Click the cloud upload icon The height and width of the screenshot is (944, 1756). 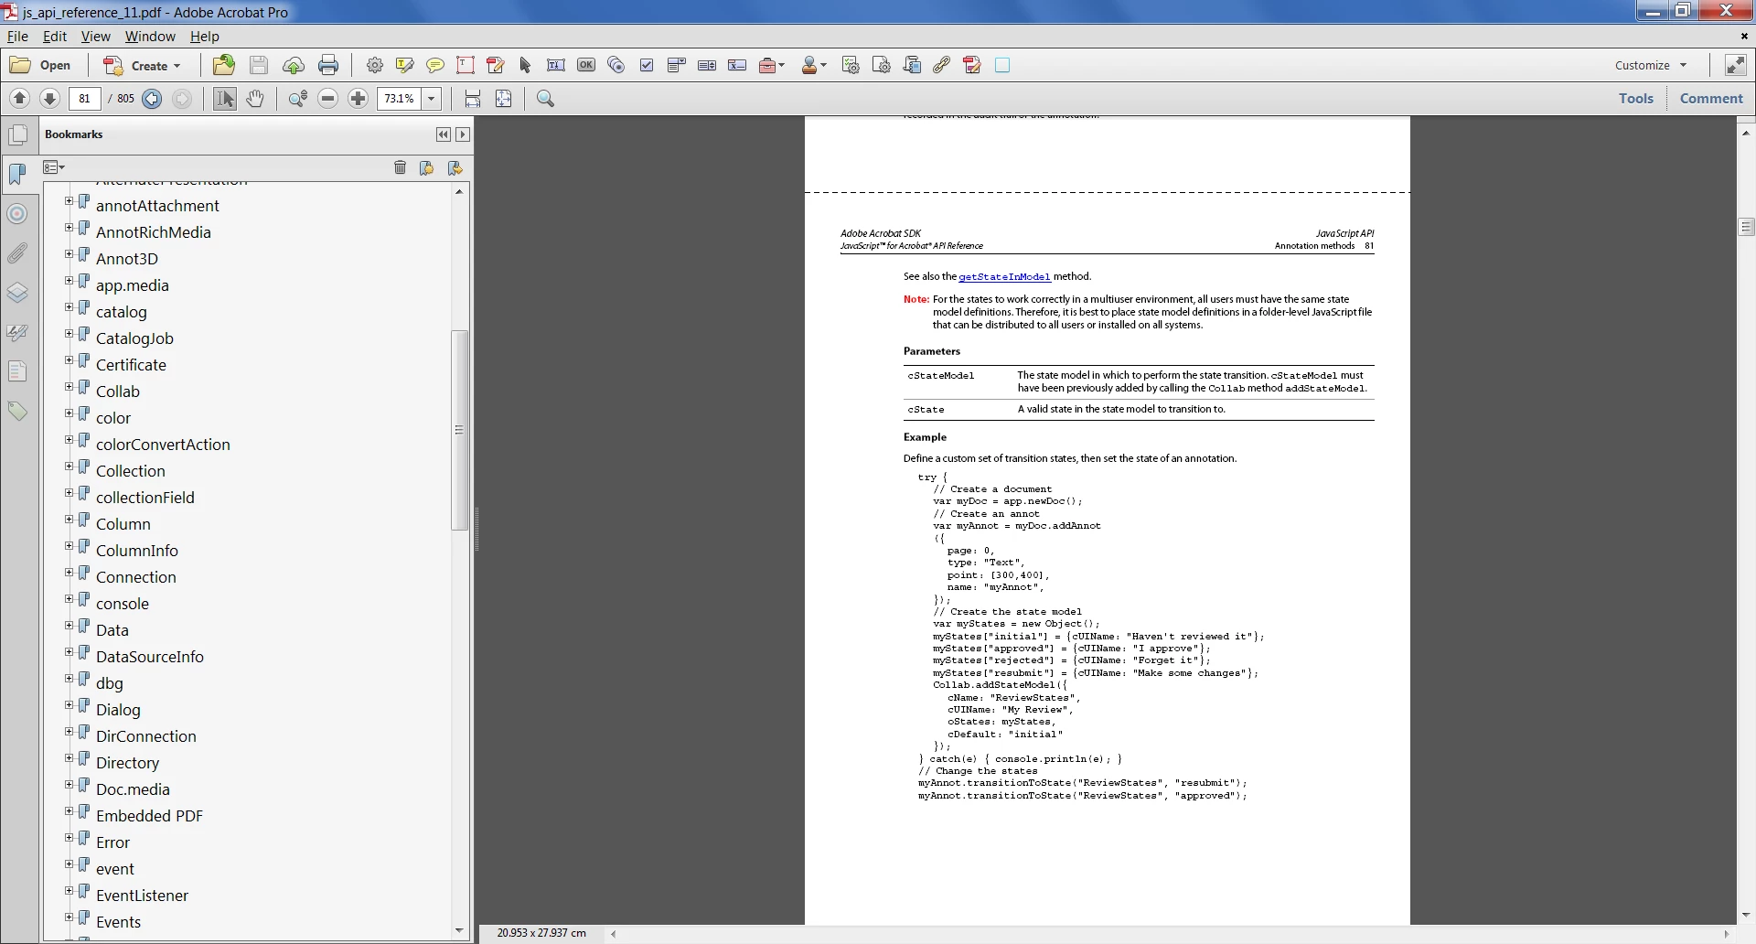click(294, 65)
